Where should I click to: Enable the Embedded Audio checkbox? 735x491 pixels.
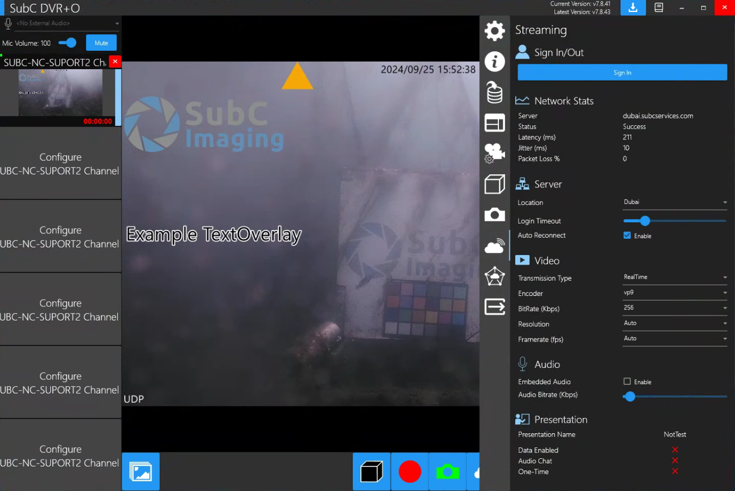pyautogui.click(x=627, y=381)
